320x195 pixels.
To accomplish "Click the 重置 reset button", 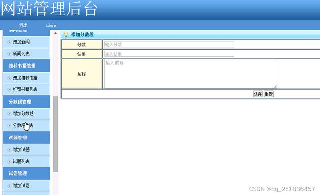I will point(269,94).
